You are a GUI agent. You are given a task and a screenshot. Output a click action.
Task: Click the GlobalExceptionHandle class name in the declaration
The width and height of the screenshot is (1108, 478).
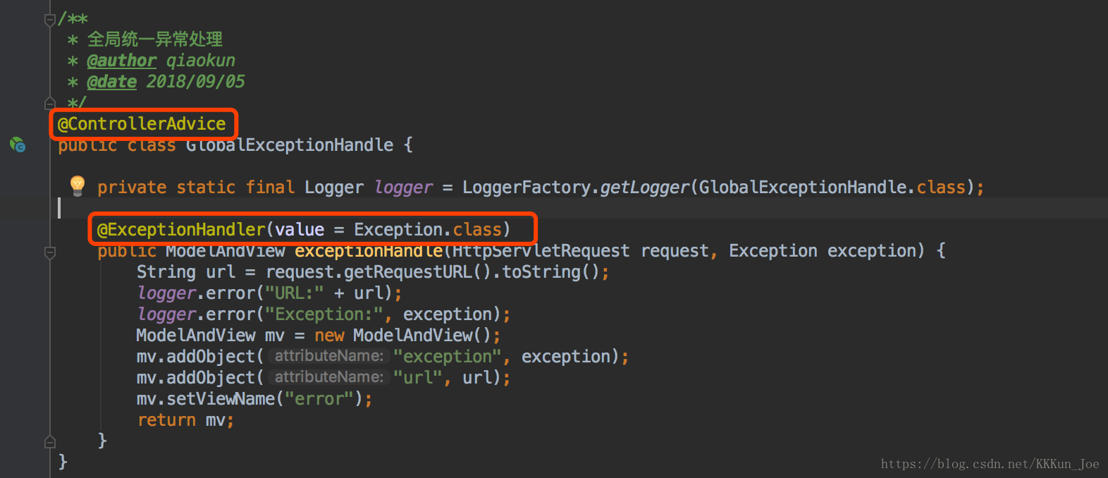(x=290, y=145)
